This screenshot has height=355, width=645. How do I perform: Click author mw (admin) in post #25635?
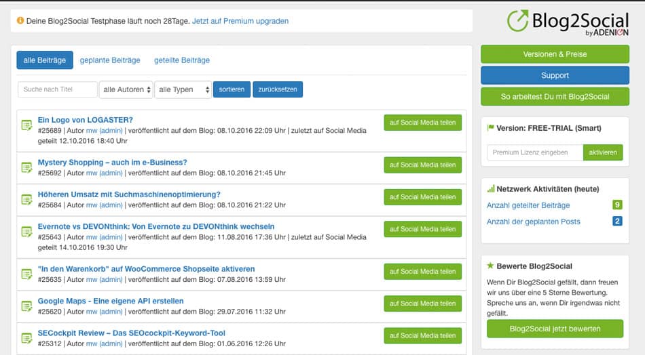104,280
